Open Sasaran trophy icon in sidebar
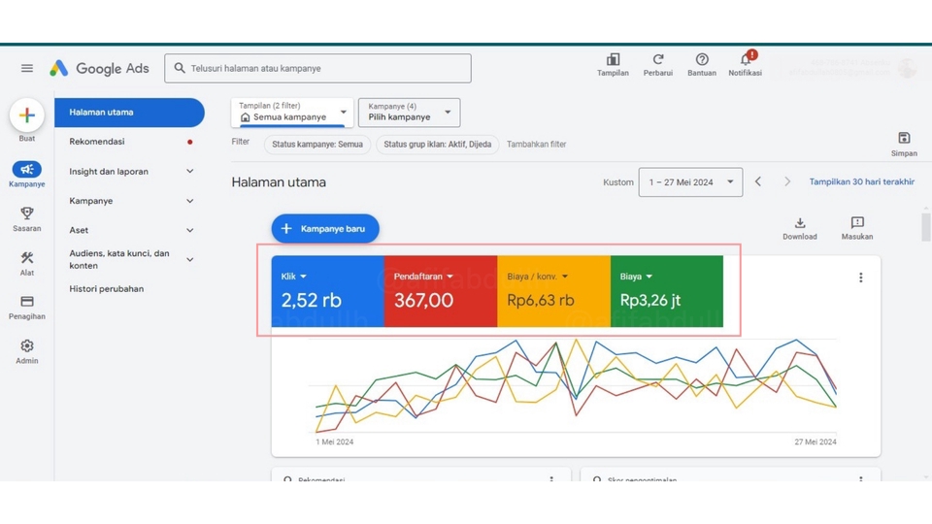 [27, 213]
